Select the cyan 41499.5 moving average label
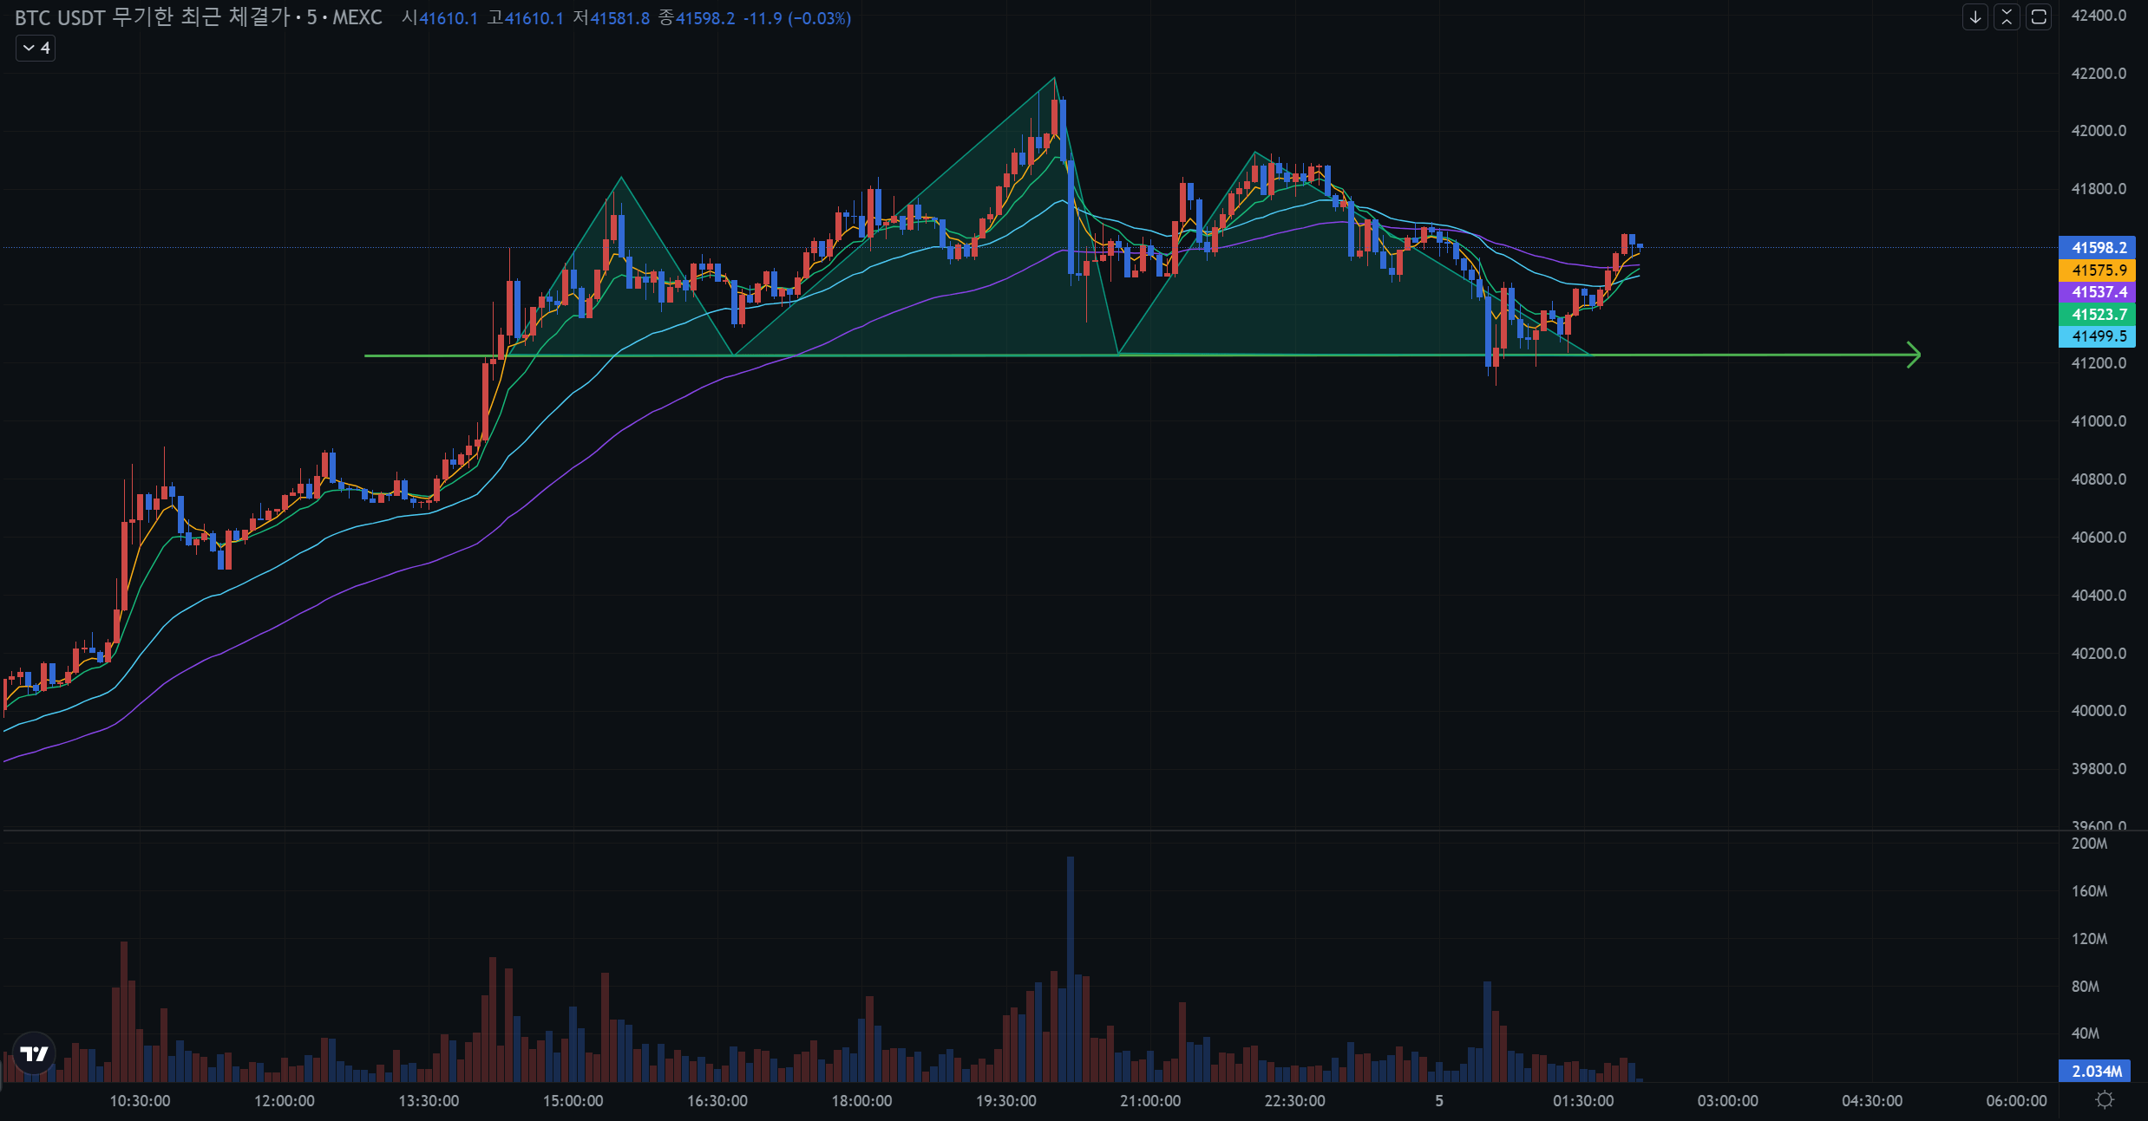This screenshot has width=2148, height=1121. point(2098,336)
